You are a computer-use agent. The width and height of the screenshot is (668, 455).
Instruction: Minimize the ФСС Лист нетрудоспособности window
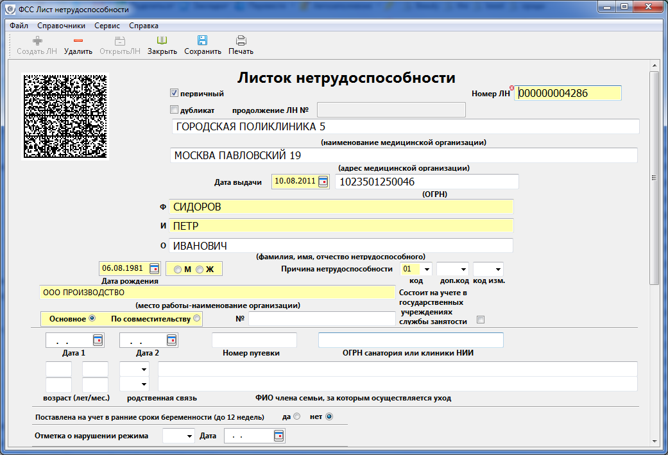pyautogui.click(x=607, y=6)
